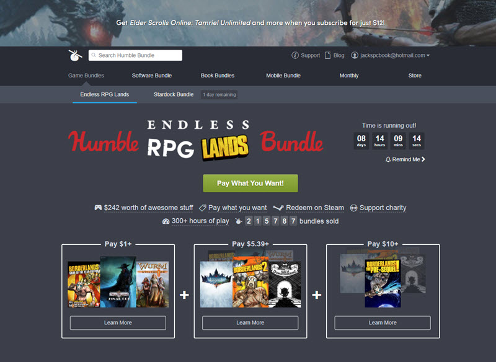Click the Borderlands Game of the Year cover
This screenshot has height=362, width=496.
click(84, 285)
